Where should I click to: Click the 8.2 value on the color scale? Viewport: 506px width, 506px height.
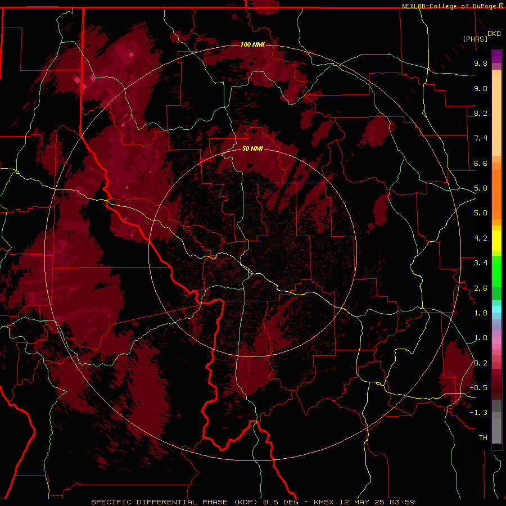click(x=481, y=113)
